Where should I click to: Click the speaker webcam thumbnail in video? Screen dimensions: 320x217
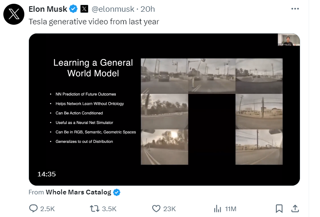(x=289, y=40)
